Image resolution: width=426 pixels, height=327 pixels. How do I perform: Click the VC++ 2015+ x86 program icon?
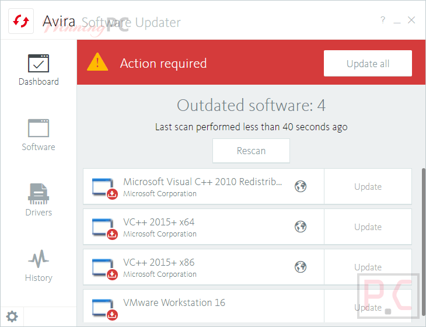pos(104,269)
